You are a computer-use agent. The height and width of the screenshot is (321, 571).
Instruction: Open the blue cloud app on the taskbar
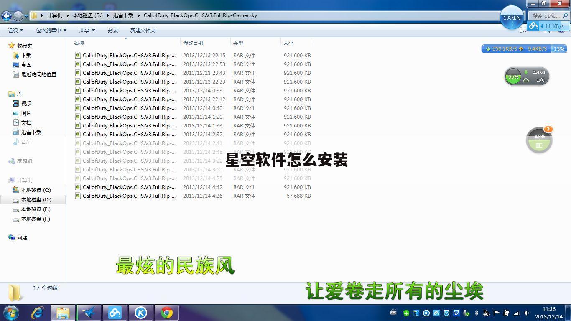pyautogui.click(x=115, y=313)
